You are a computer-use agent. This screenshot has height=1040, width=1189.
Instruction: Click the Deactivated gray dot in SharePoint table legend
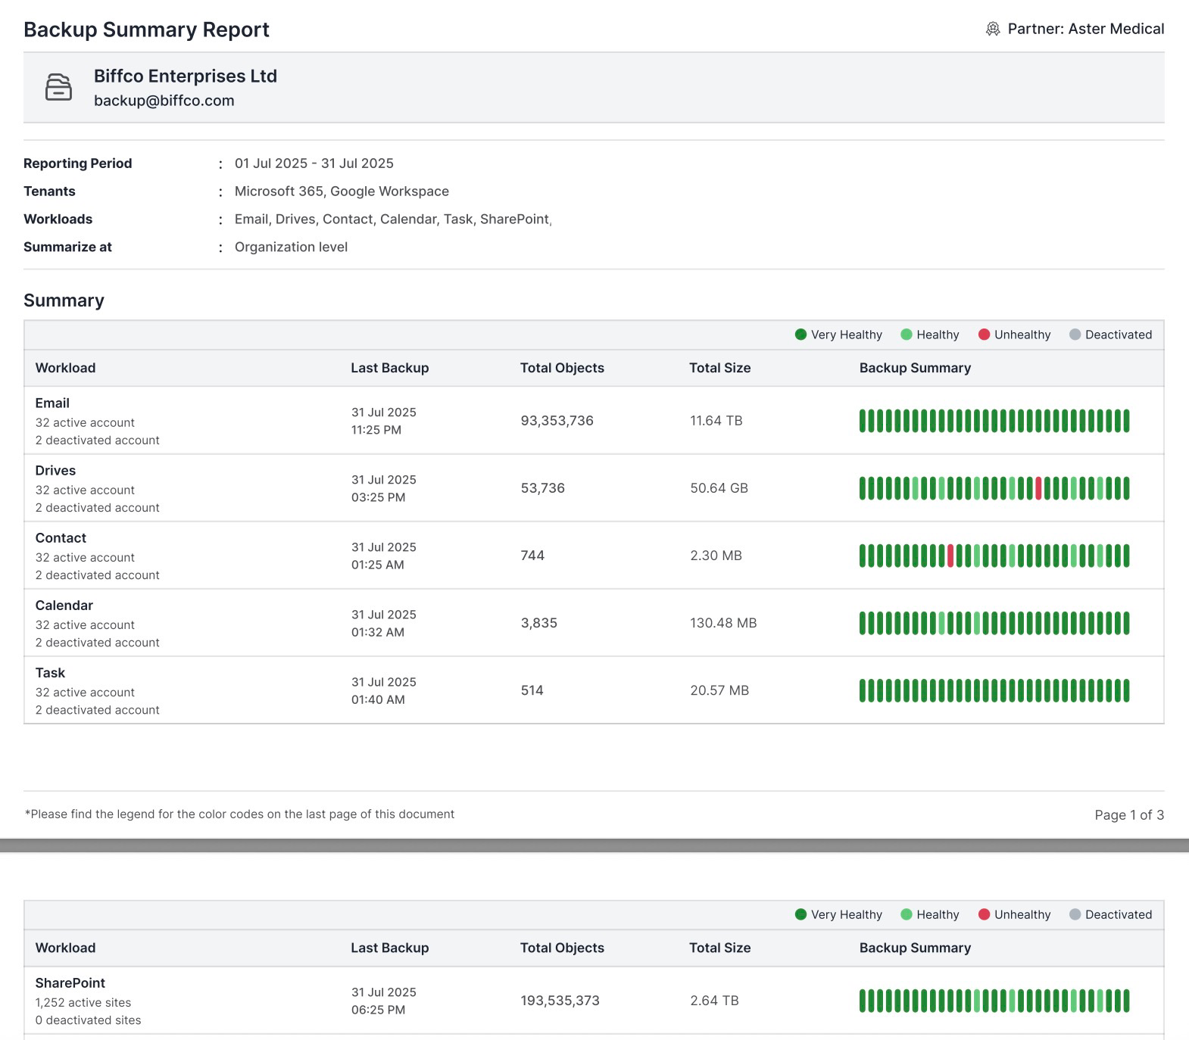tap(1075, 914)
